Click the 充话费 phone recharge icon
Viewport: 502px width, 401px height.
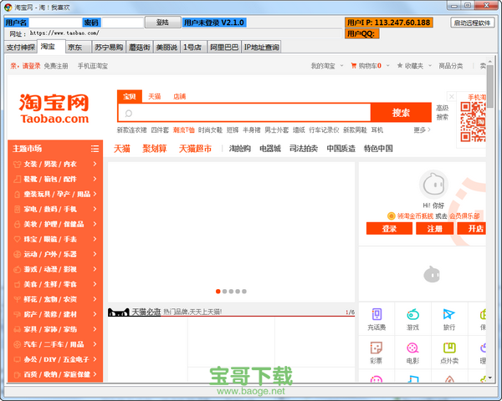click(x=376, y=314)
